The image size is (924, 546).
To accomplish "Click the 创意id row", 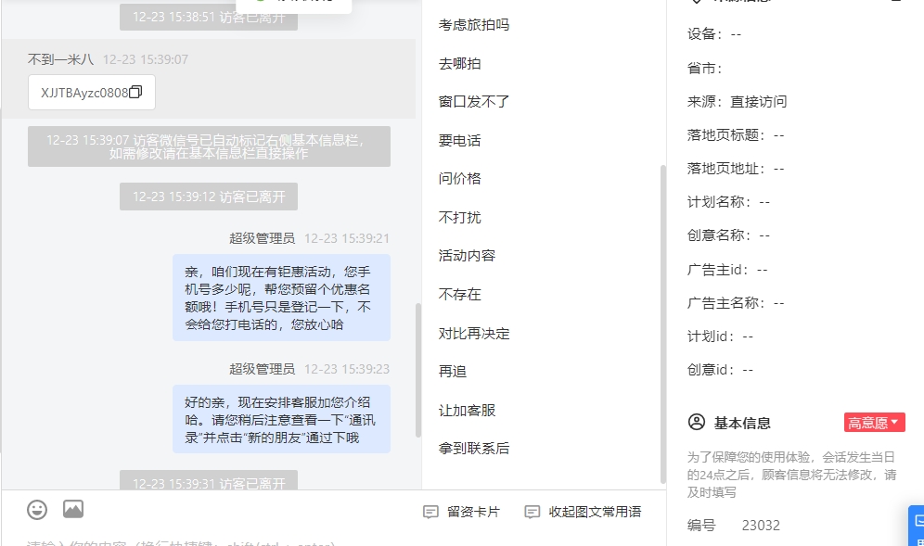I will point(721,370).
